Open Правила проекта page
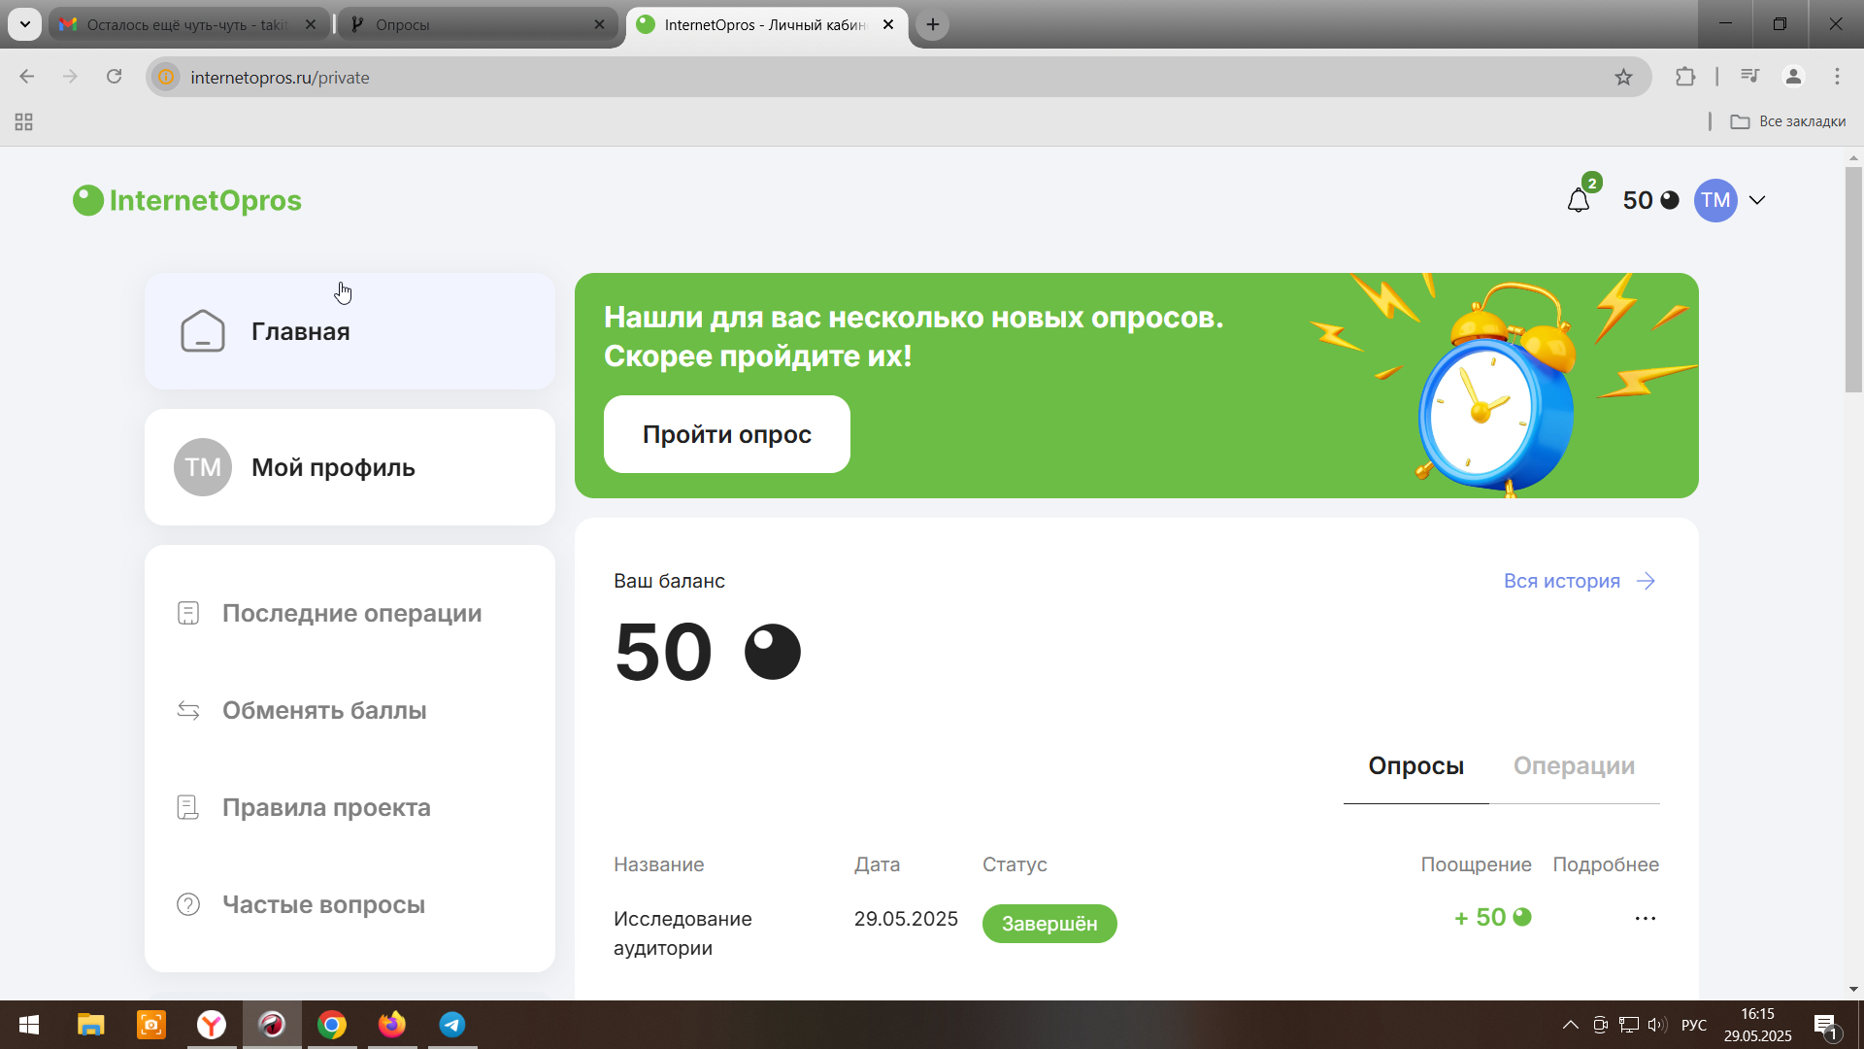Image resolution: width=1864 pixels, height=1049 pixels. (x=325, y=807)
